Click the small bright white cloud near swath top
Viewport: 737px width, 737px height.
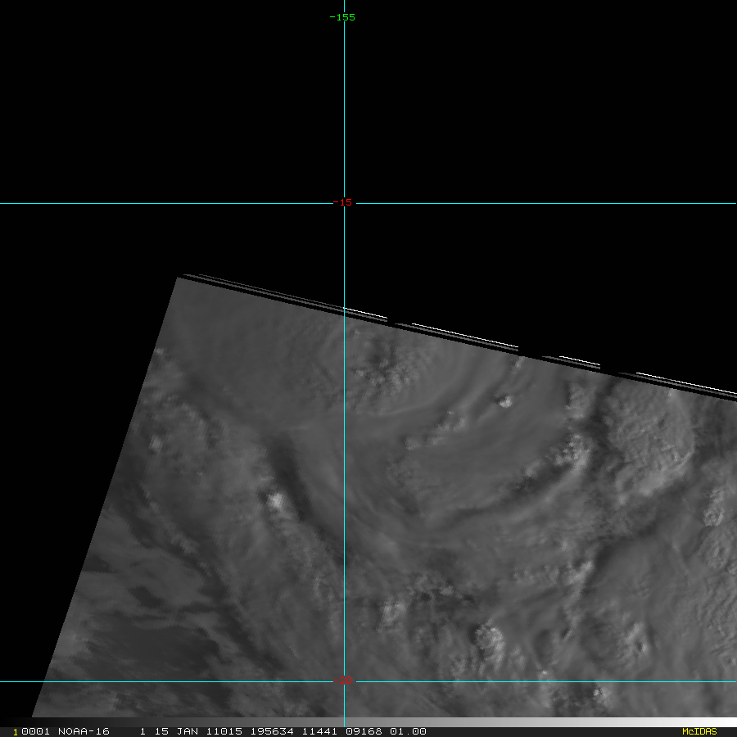pos(504,401)
